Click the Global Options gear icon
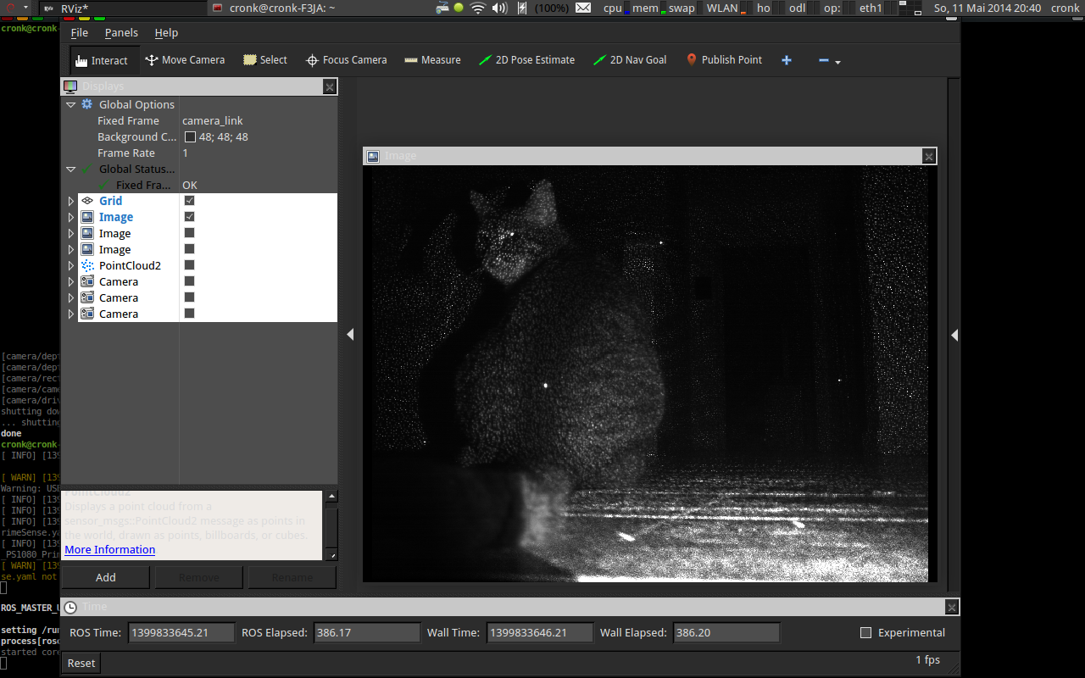The height and width of the screenshot is (678, 1085). (x=86, y=104)
